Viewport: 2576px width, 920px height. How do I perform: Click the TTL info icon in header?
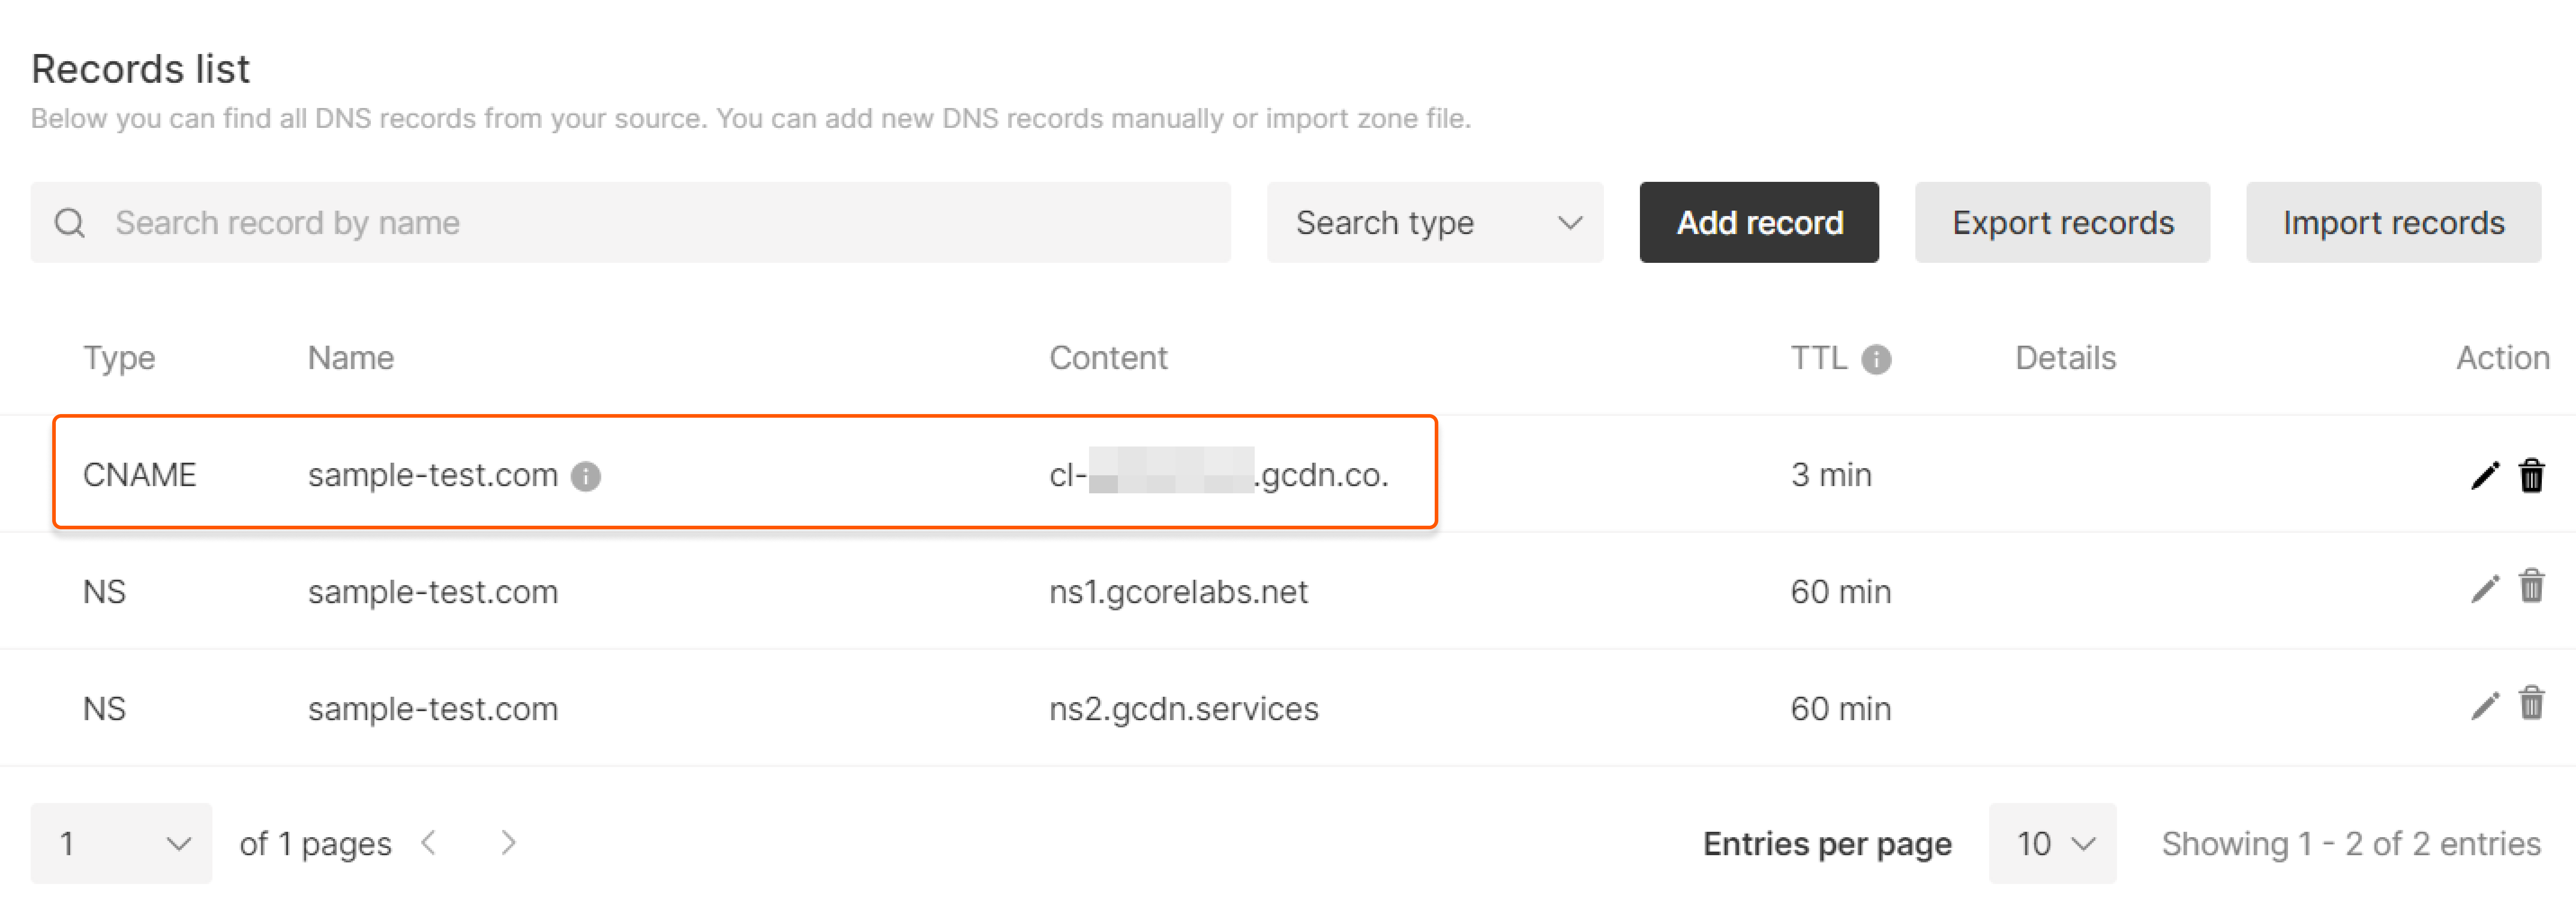(x=1876, y=360)
